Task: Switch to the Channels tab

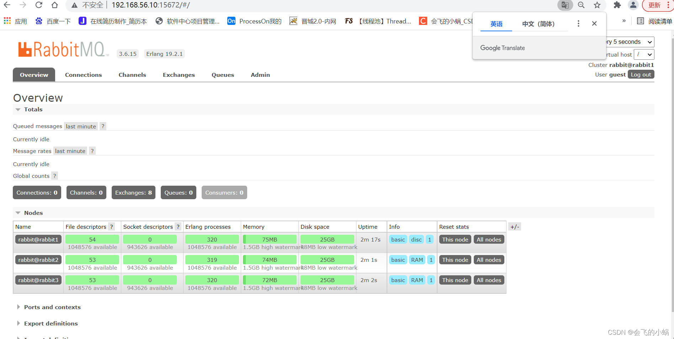Action: click(132, 75)
